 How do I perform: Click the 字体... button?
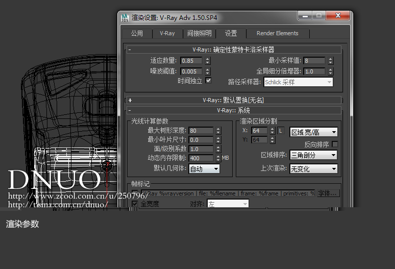pos(328,193)
